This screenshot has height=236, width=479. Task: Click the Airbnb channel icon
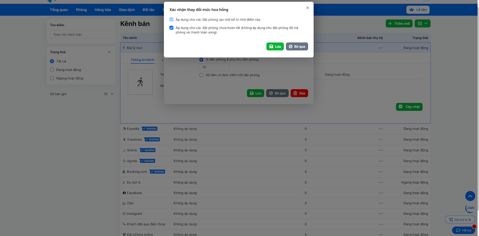(124, 150)
